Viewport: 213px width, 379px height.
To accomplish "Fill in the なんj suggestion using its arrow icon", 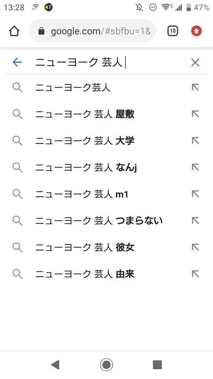I will click(x=195, y=167).
